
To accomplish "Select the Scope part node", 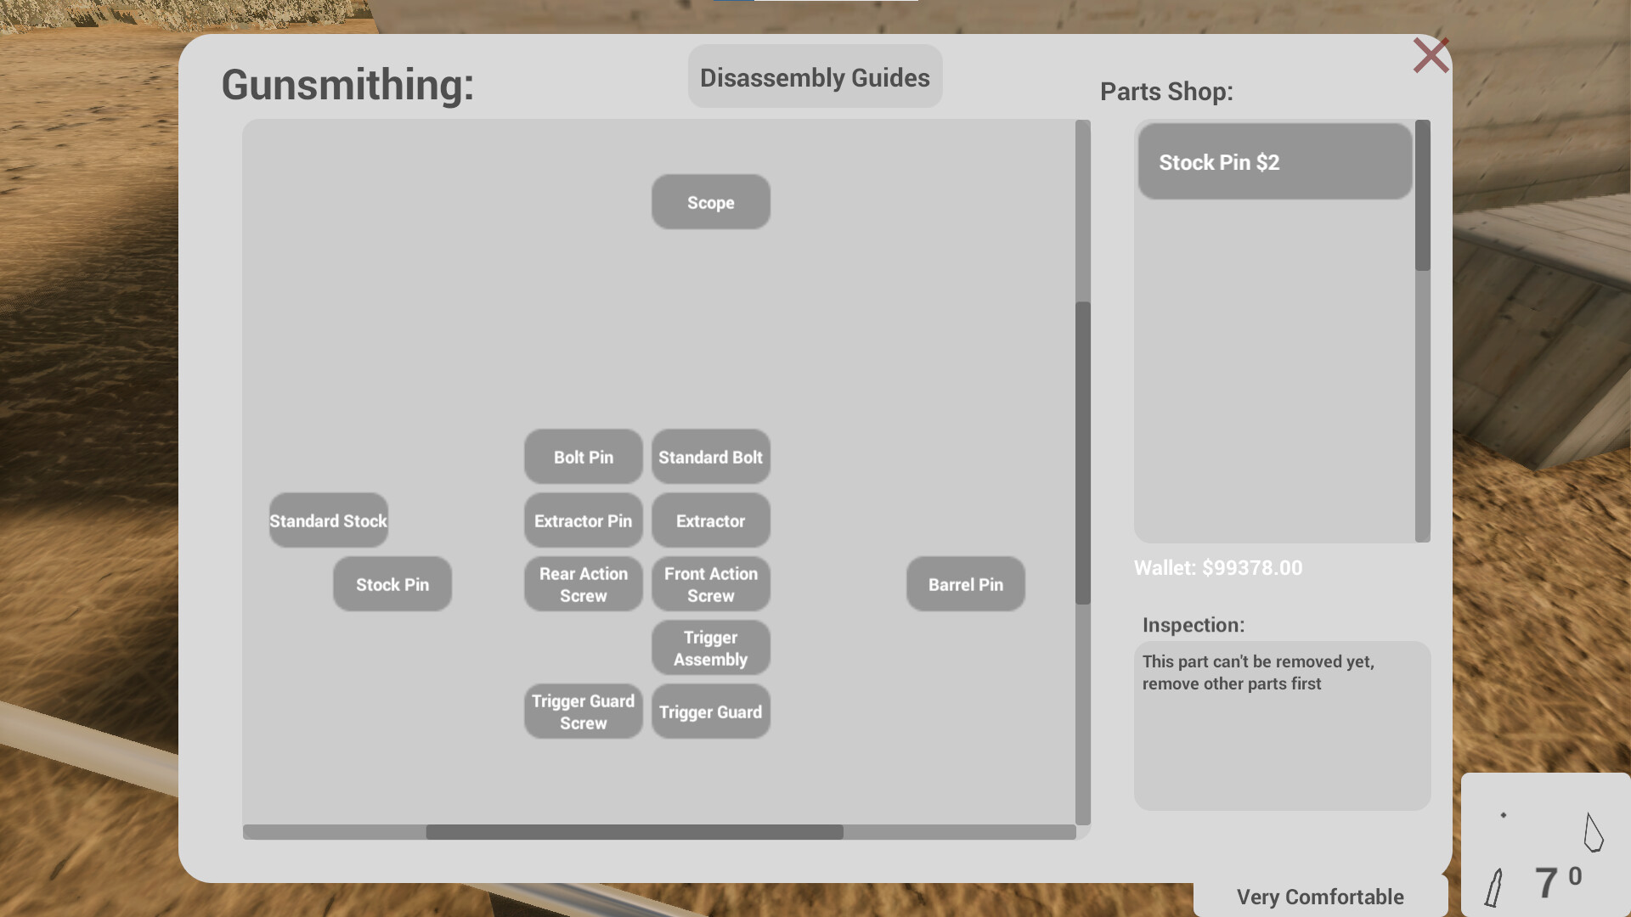I will pos(710,202).
